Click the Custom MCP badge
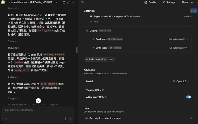 point(105,31)
